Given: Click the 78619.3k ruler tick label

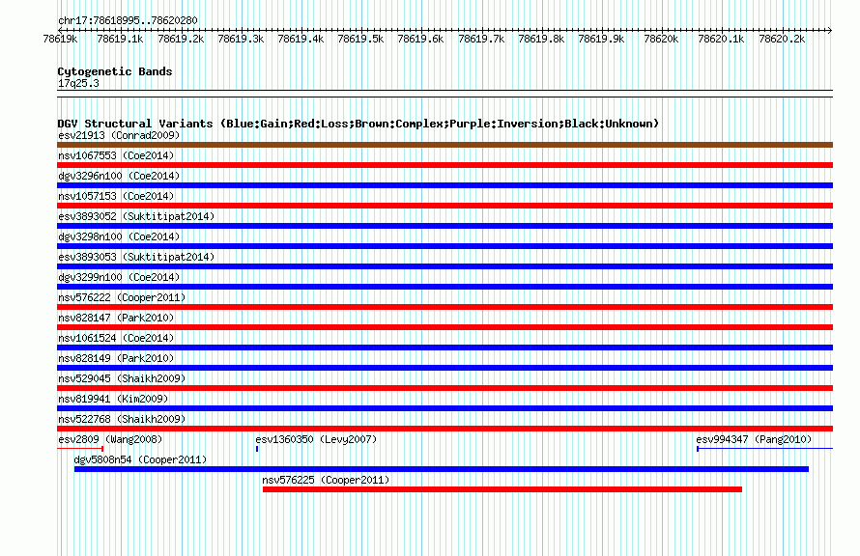Looking at the screenshot, I should pos(241,39).
